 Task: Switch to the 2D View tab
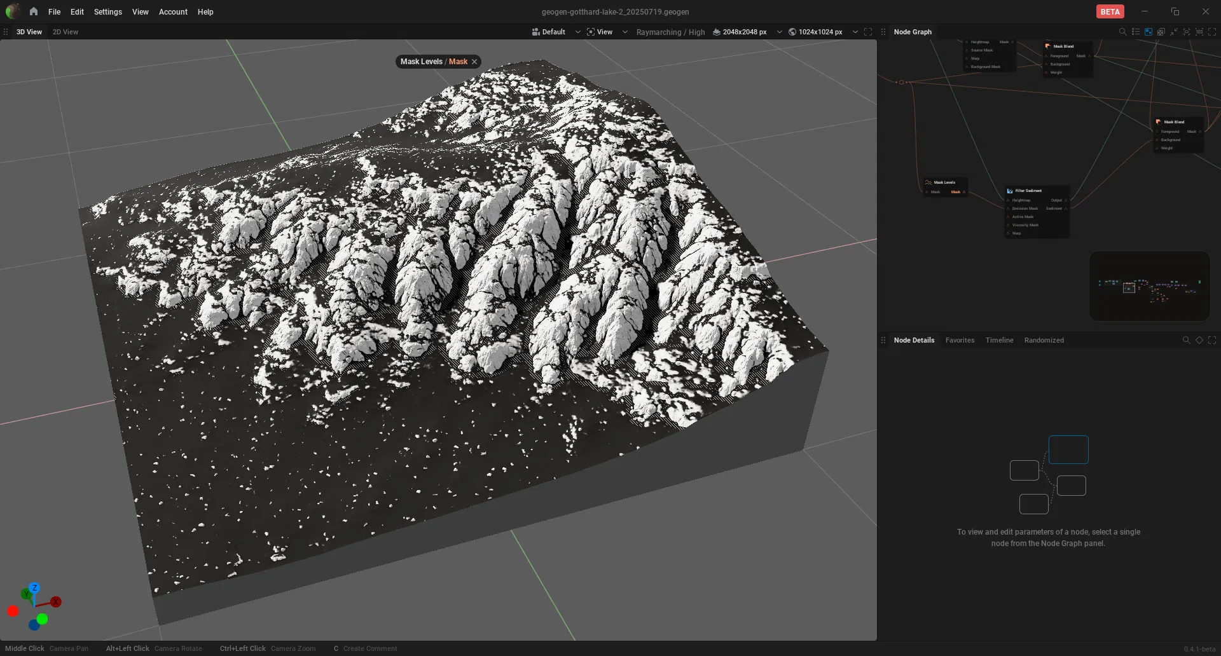66,32
